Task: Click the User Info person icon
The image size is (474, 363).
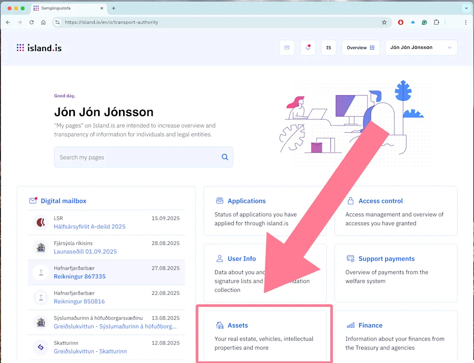Action: pos(220,258)
